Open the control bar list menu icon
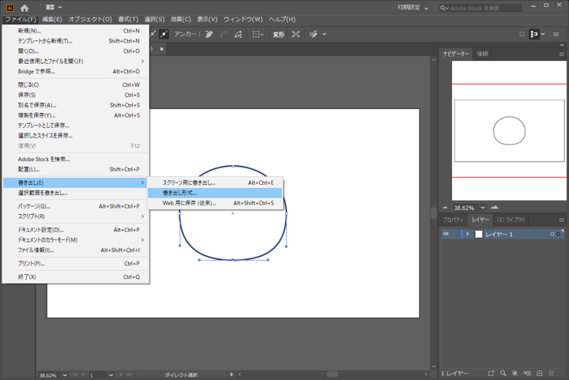 [556, 34]
